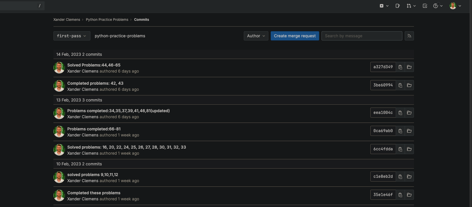Browse files at commit a327d349
The image size is (472, 207).
(409, 67)
